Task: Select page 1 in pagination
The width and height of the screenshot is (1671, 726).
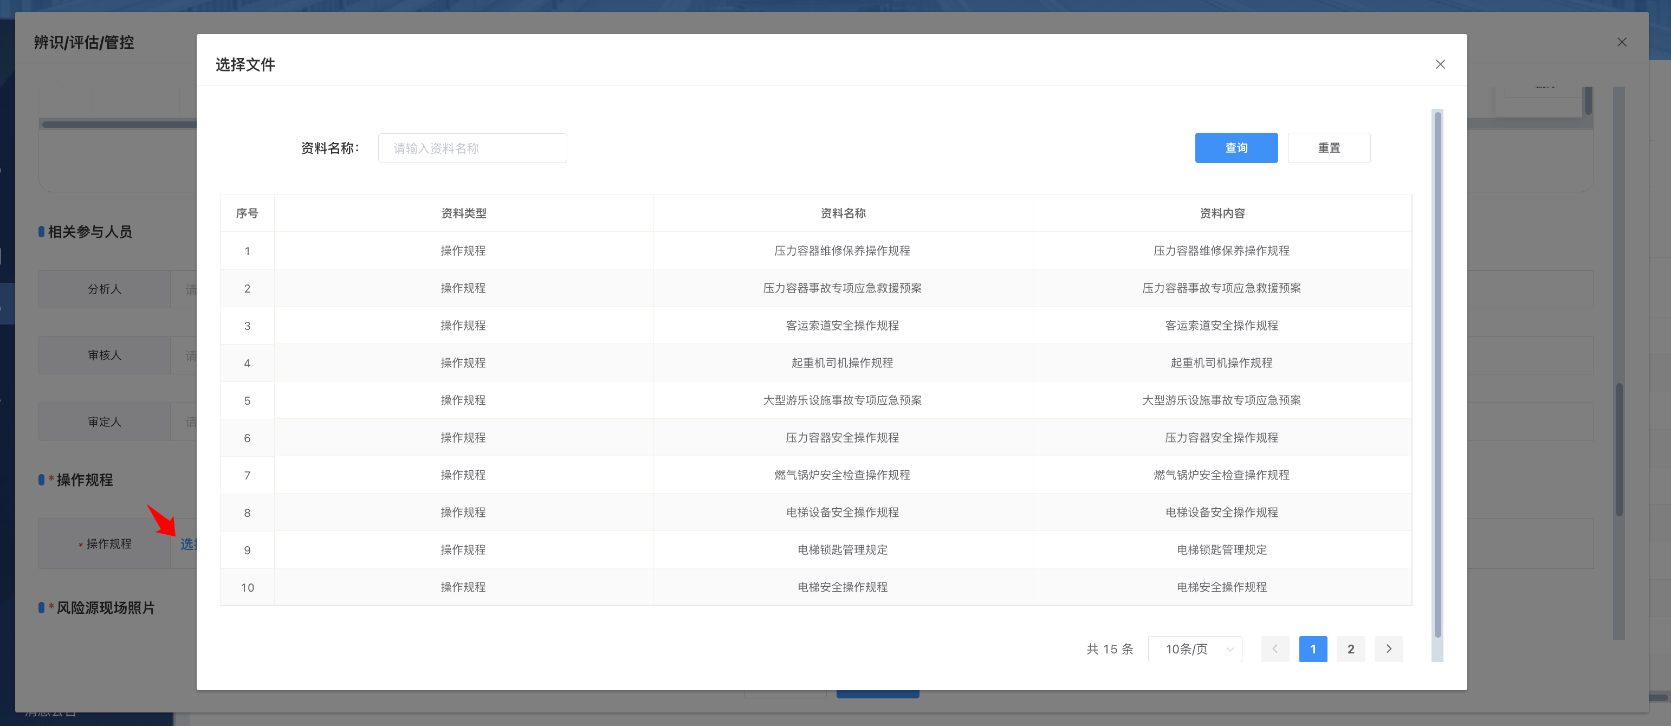Action: tap(1313, 649)
